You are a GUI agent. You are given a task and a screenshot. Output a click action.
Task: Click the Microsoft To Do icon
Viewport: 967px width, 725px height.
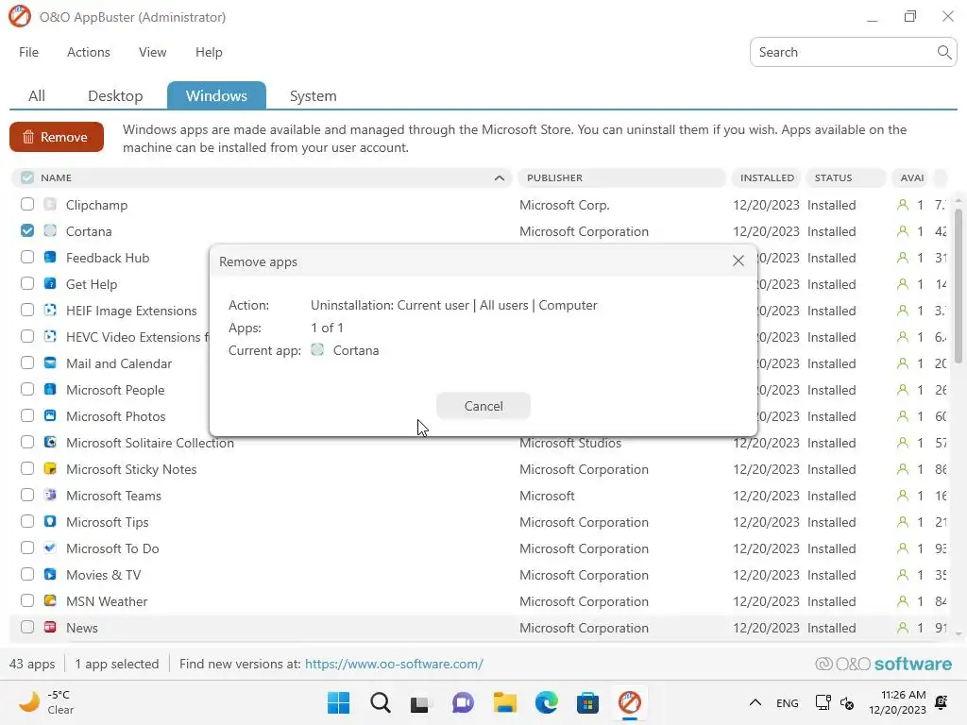[x=50, y=548]
